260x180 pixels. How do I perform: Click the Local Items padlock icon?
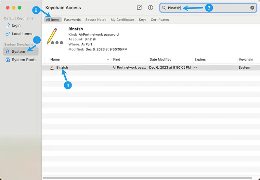[7, 34]
